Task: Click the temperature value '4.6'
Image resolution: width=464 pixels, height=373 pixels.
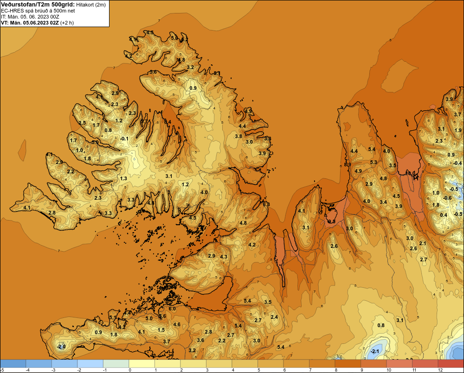Action: click(177, 324)
